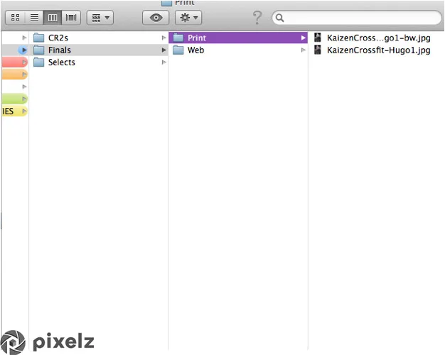Open the gear Action menu
Image resolution: width=445 pixels, height=355 pixels.
click(188, 18)
